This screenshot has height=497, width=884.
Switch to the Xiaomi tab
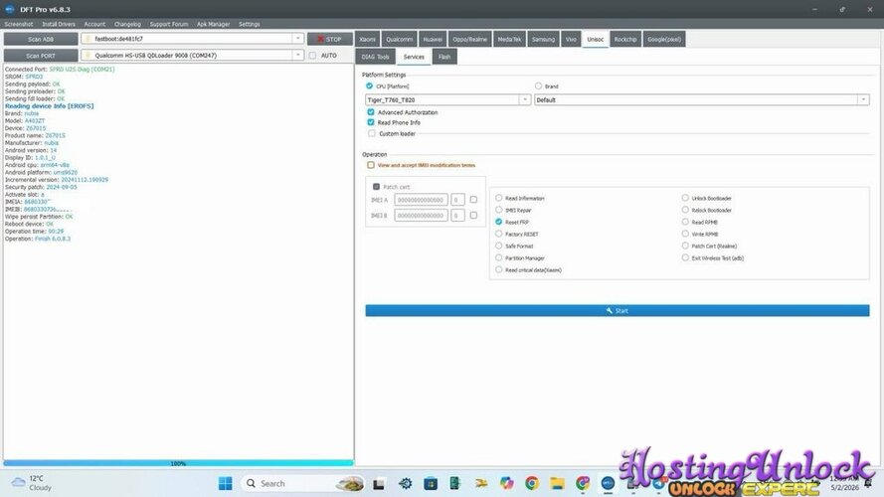[368, 39]
